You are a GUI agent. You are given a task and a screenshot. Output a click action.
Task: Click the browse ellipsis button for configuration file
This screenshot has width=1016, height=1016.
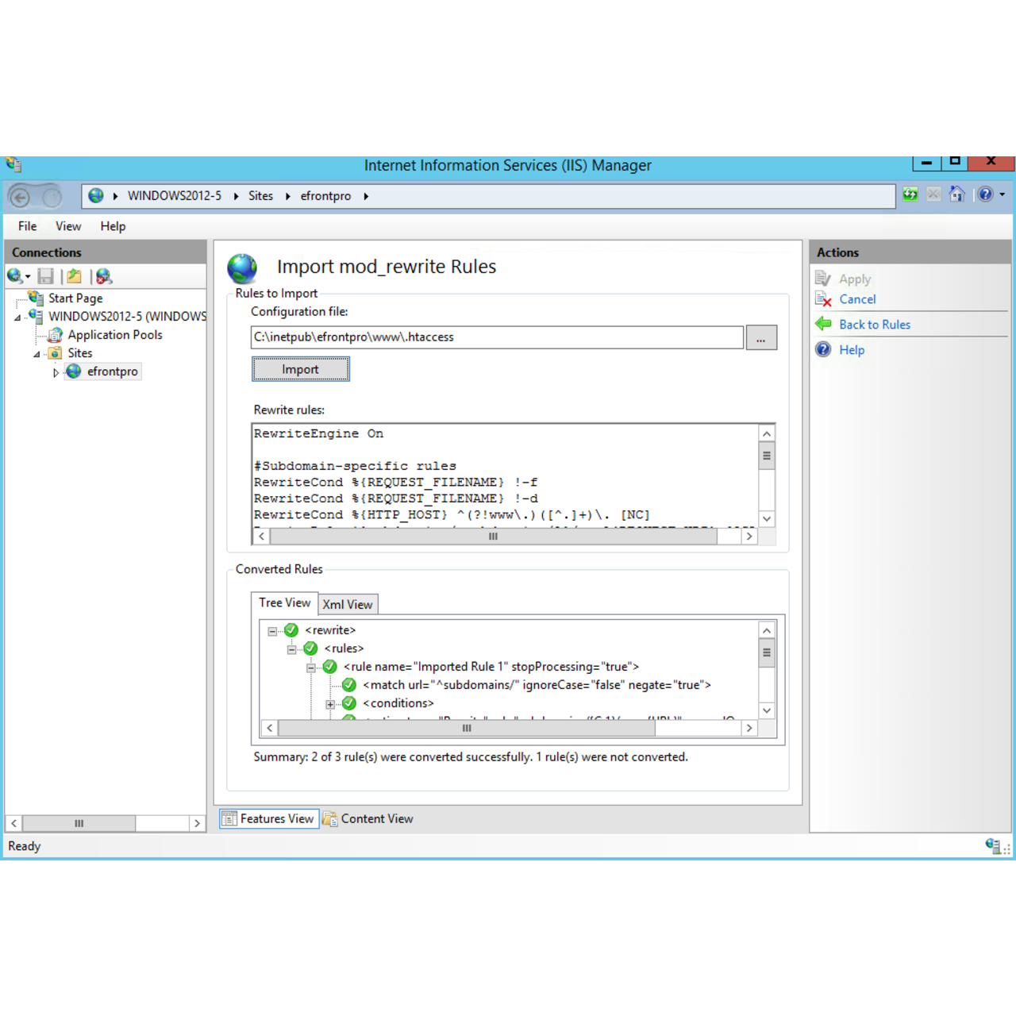(x=760, y=338)
